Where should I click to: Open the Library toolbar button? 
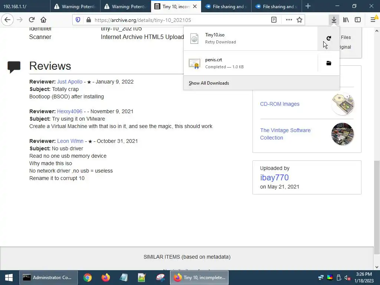pos(346,20)
